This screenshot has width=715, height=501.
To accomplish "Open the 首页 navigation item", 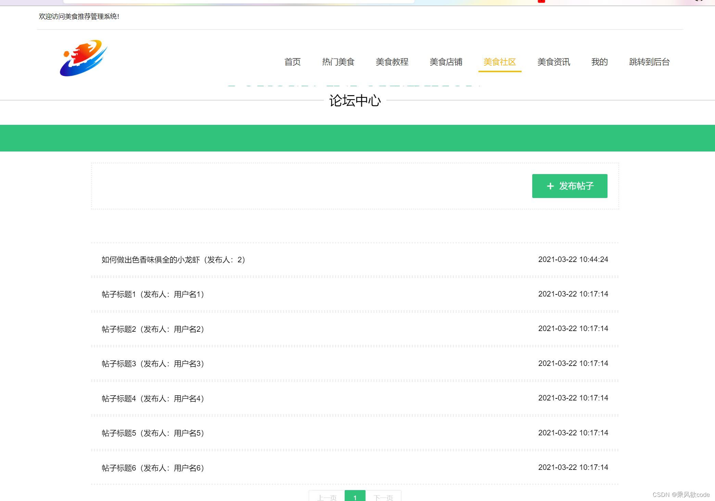I will point(293,62).
